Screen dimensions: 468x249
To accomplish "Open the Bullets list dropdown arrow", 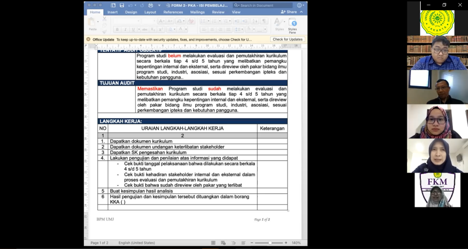I will coord(209,21).
